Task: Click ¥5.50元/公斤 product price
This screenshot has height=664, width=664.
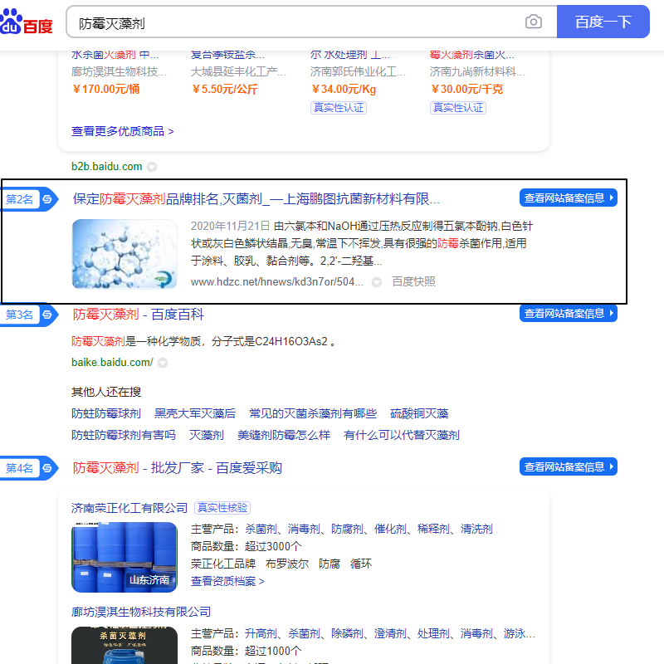Action: (224, 90)
